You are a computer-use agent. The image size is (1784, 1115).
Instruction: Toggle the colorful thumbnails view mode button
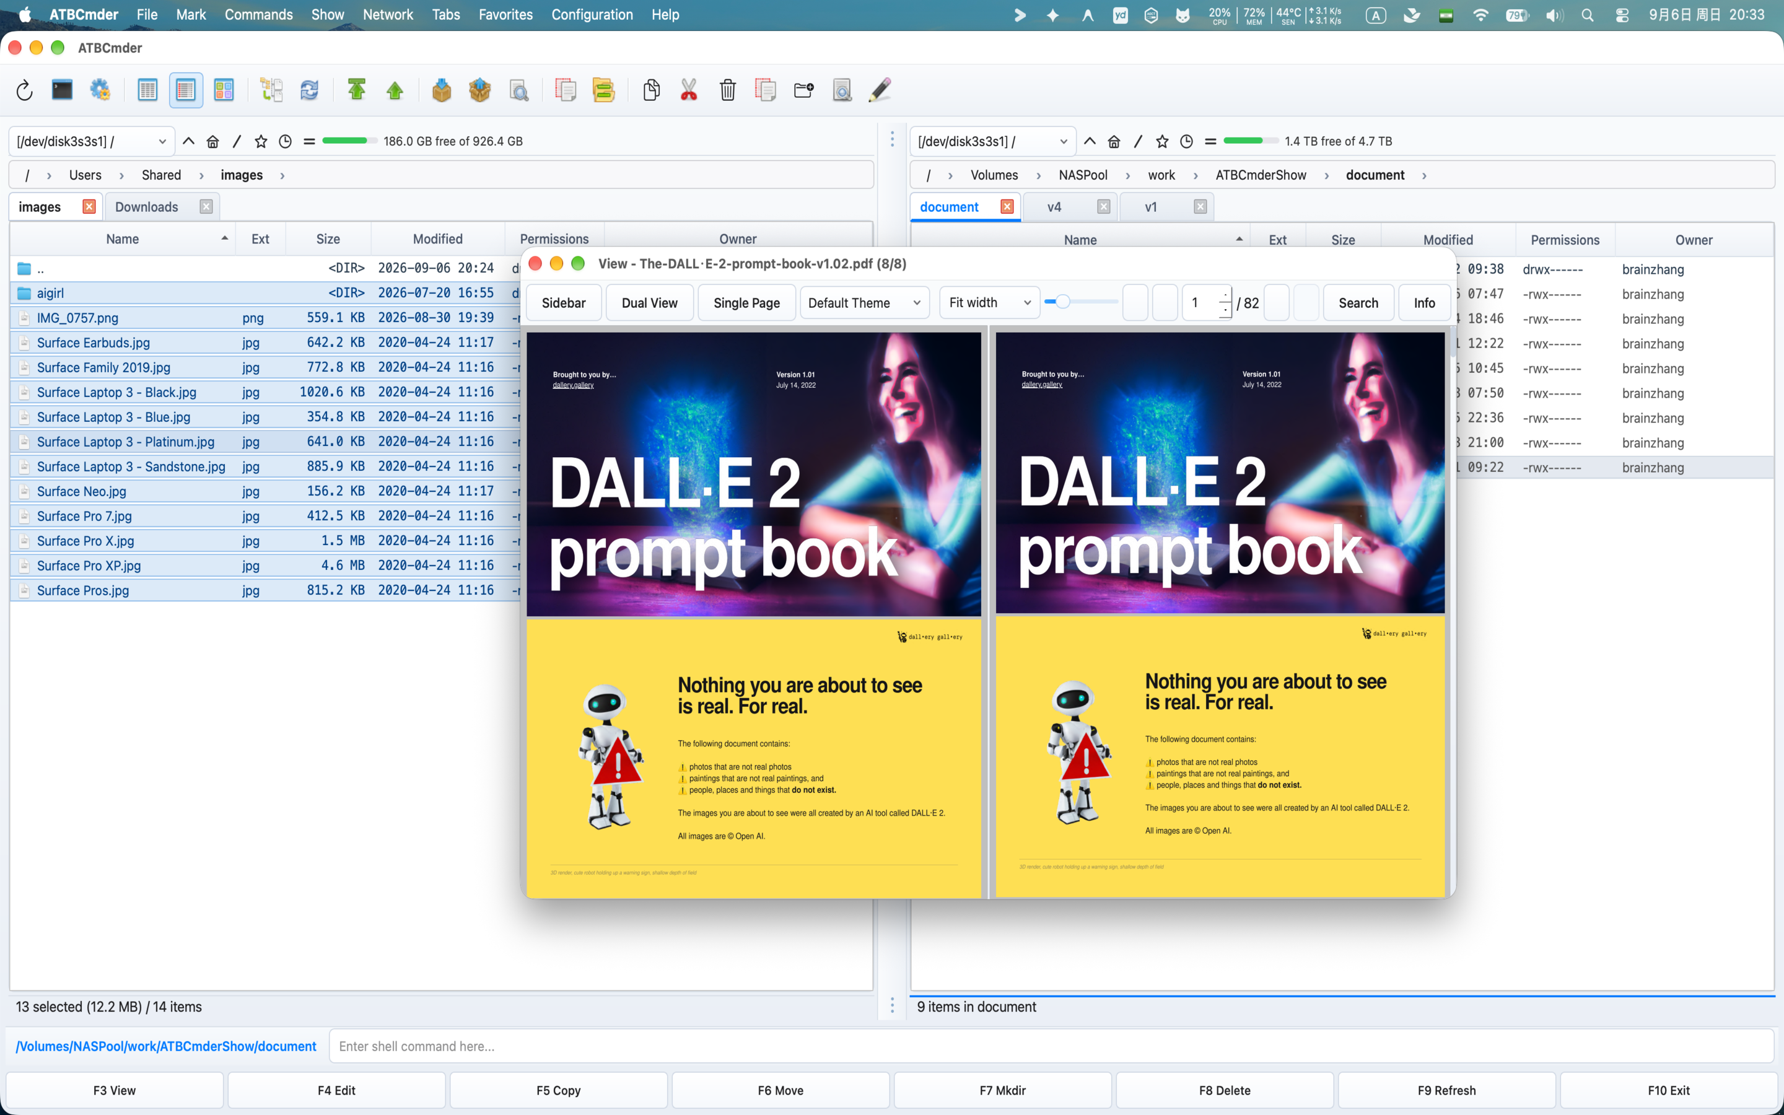coord(224,90)
